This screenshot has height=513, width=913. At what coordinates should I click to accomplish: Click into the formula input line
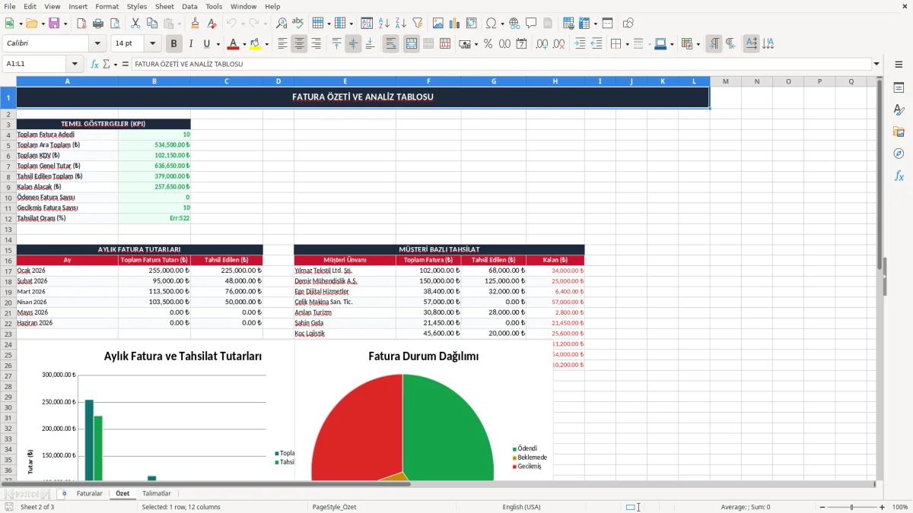(x=501, y=64)
